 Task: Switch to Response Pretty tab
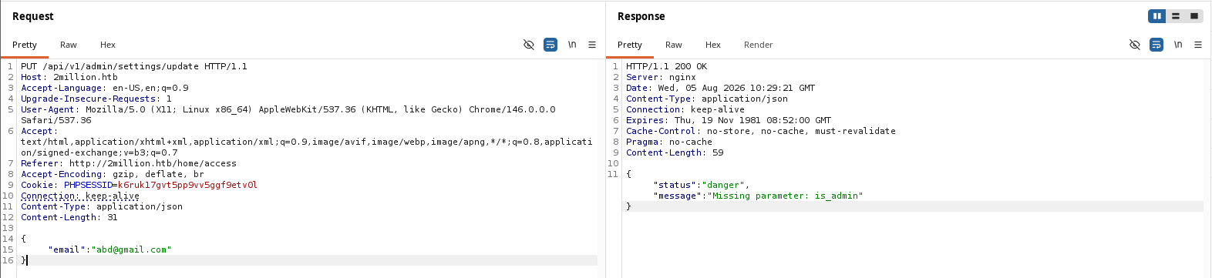[x=630, y=45]
